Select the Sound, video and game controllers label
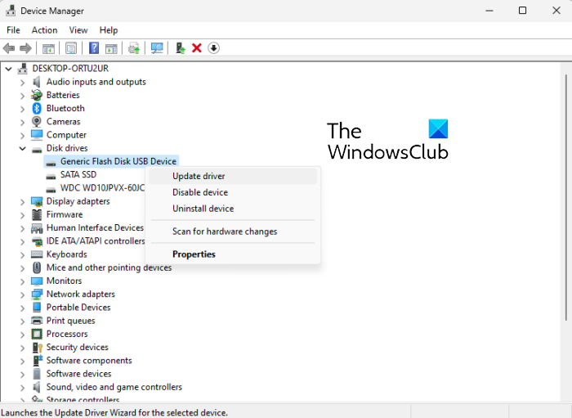This screenshot has height=418, width=572. [114, 387]
